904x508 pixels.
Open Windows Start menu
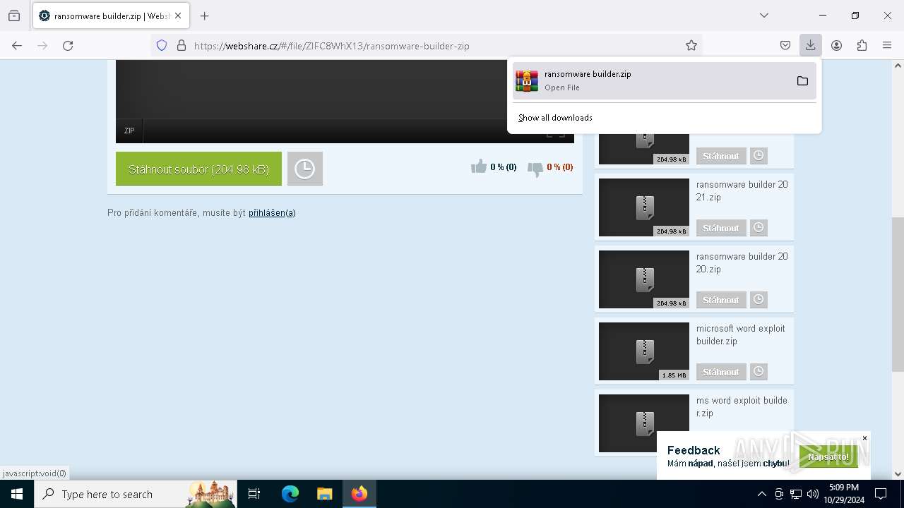(17, 494)
